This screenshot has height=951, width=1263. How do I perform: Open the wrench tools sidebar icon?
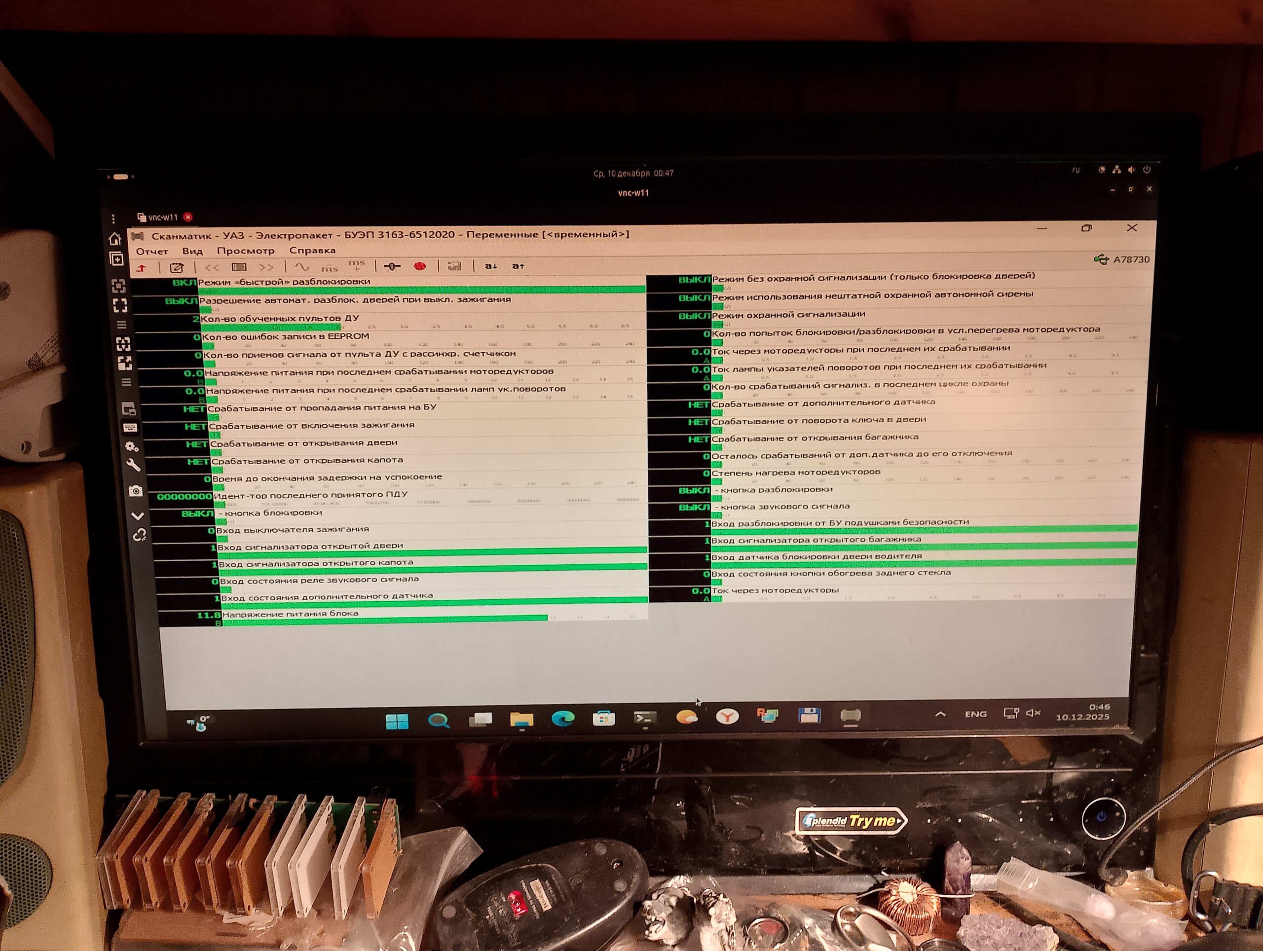point(133,465)
